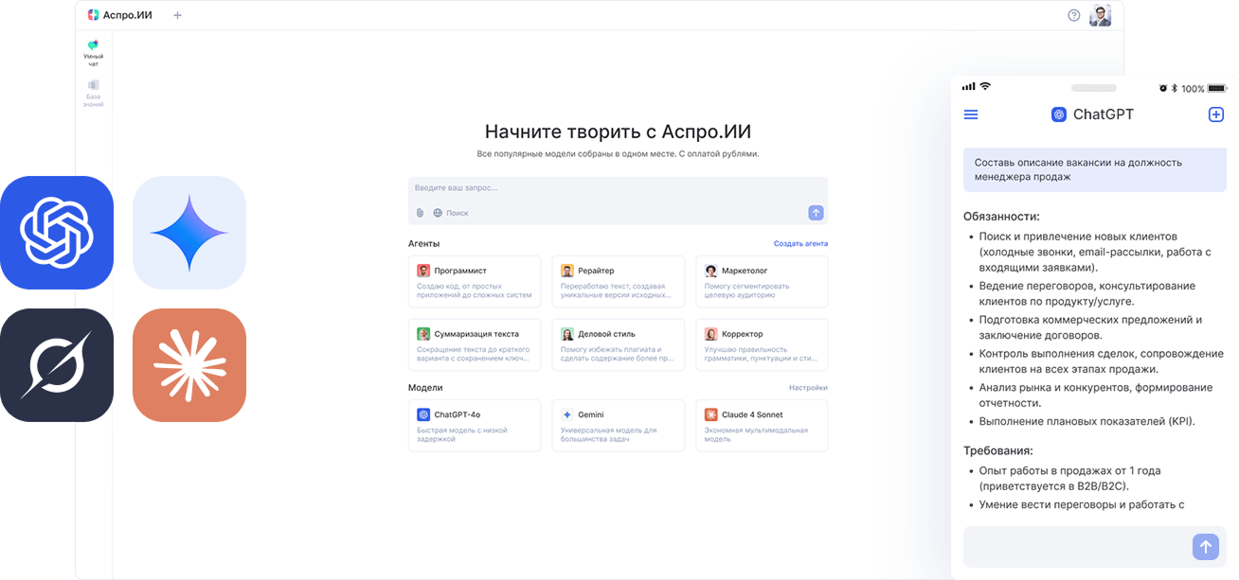Screen dimensions: 1239x580
Task: Send the request with the arrow button
Action: coord(816,213)
